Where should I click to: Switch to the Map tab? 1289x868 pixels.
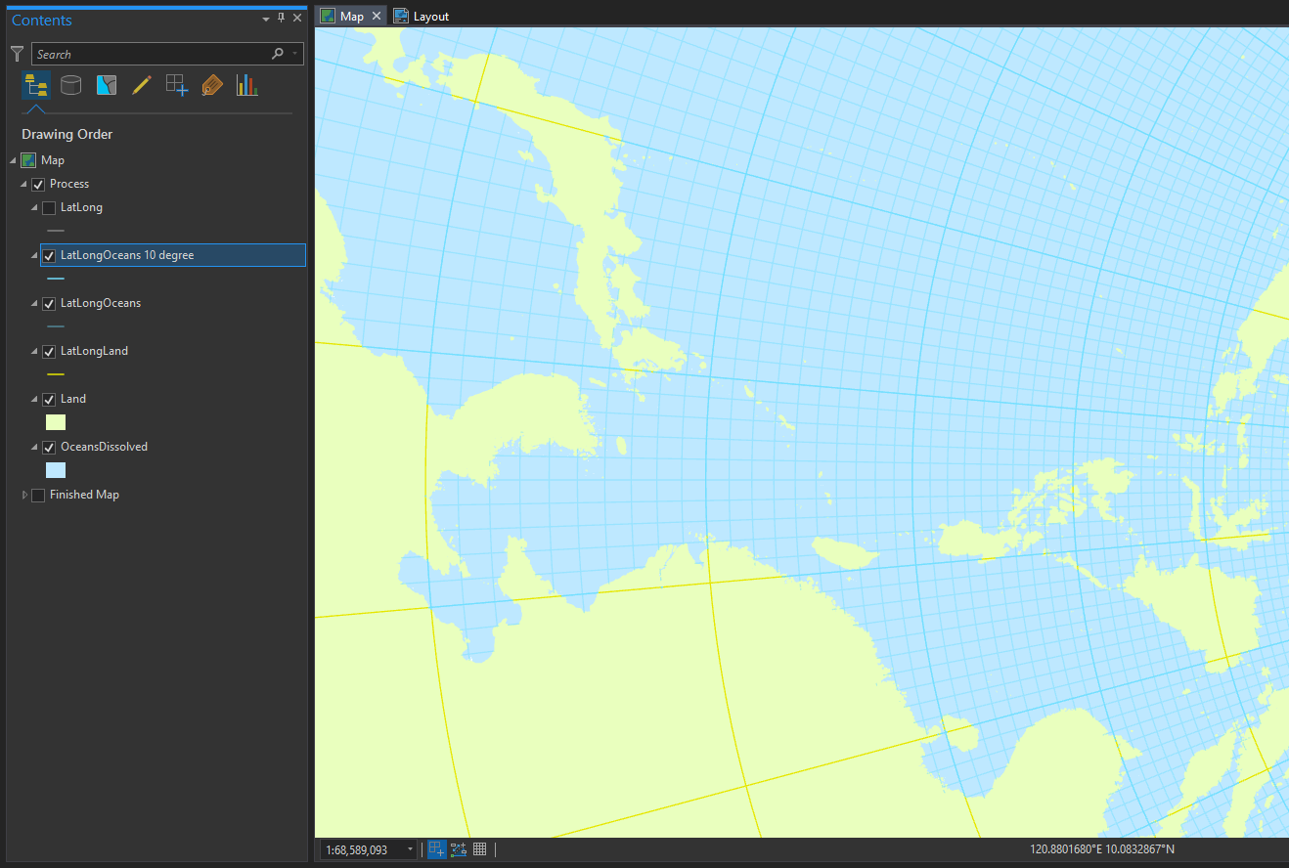click(x=351, y=17)
